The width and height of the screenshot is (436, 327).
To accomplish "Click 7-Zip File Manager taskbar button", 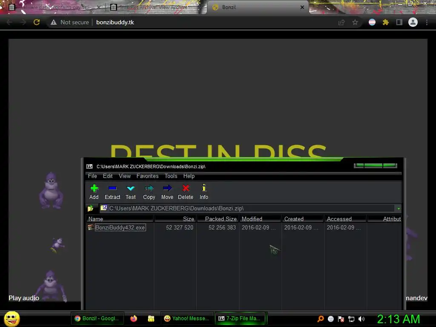I will [x=240, y=318].
